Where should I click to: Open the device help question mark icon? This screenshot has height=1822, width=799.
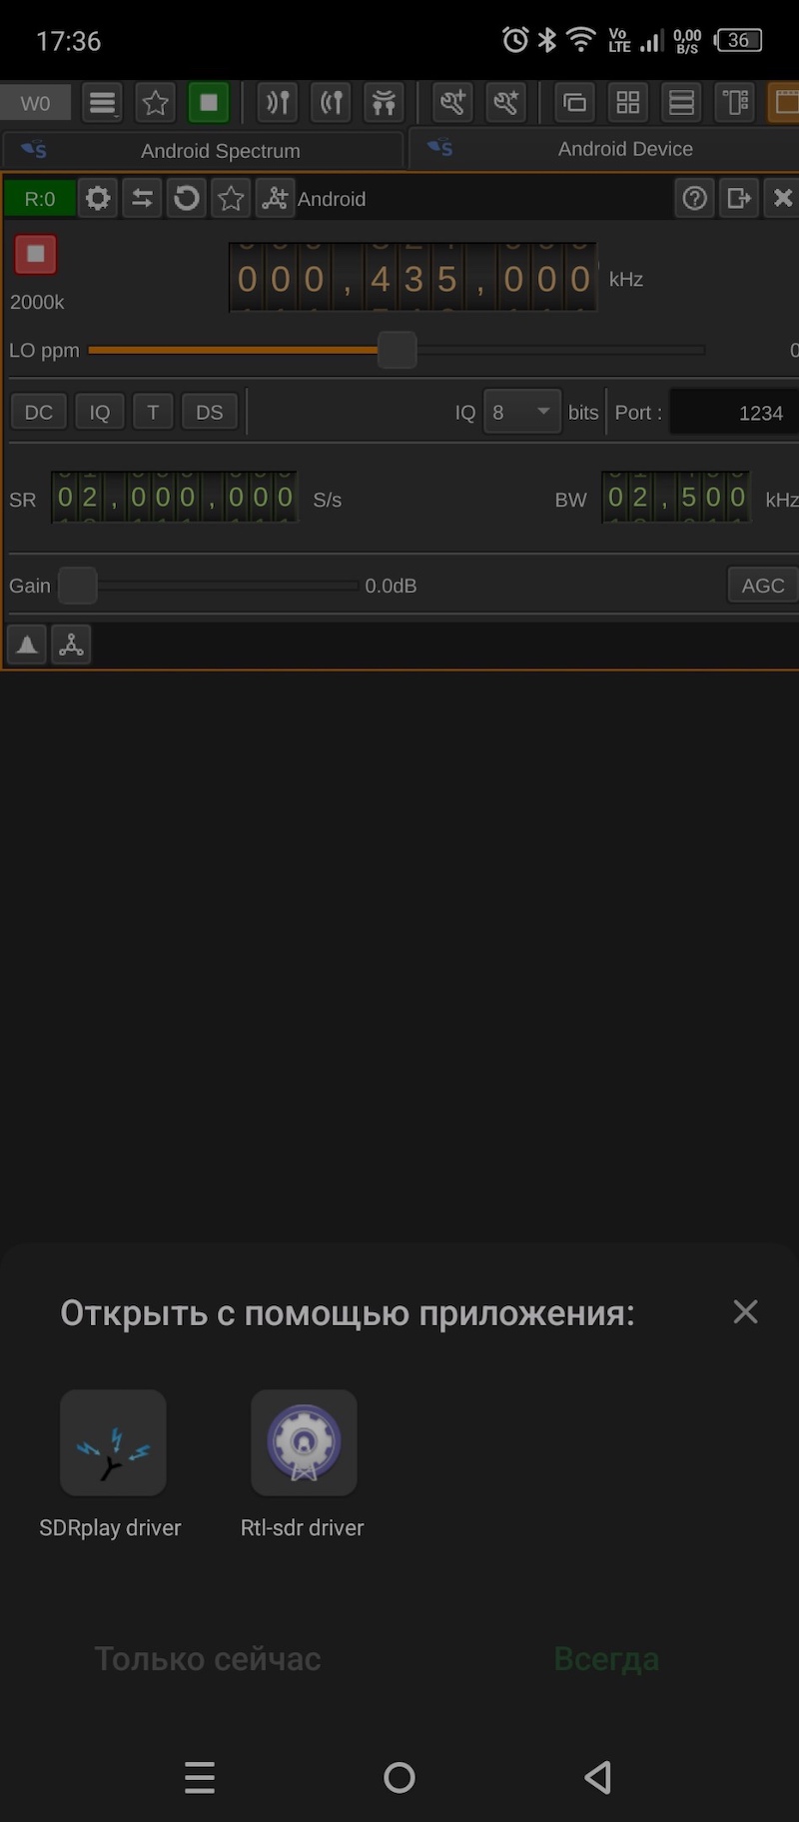pos(695,198)
